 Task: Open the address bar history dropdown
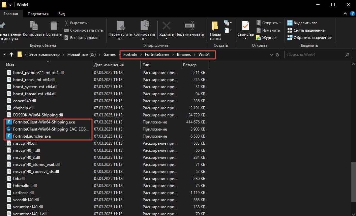(x=271, y=55)
